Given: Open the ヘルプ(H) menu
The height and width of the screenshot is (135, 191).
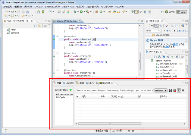Looking at the screenshot, I should [119, 7].
